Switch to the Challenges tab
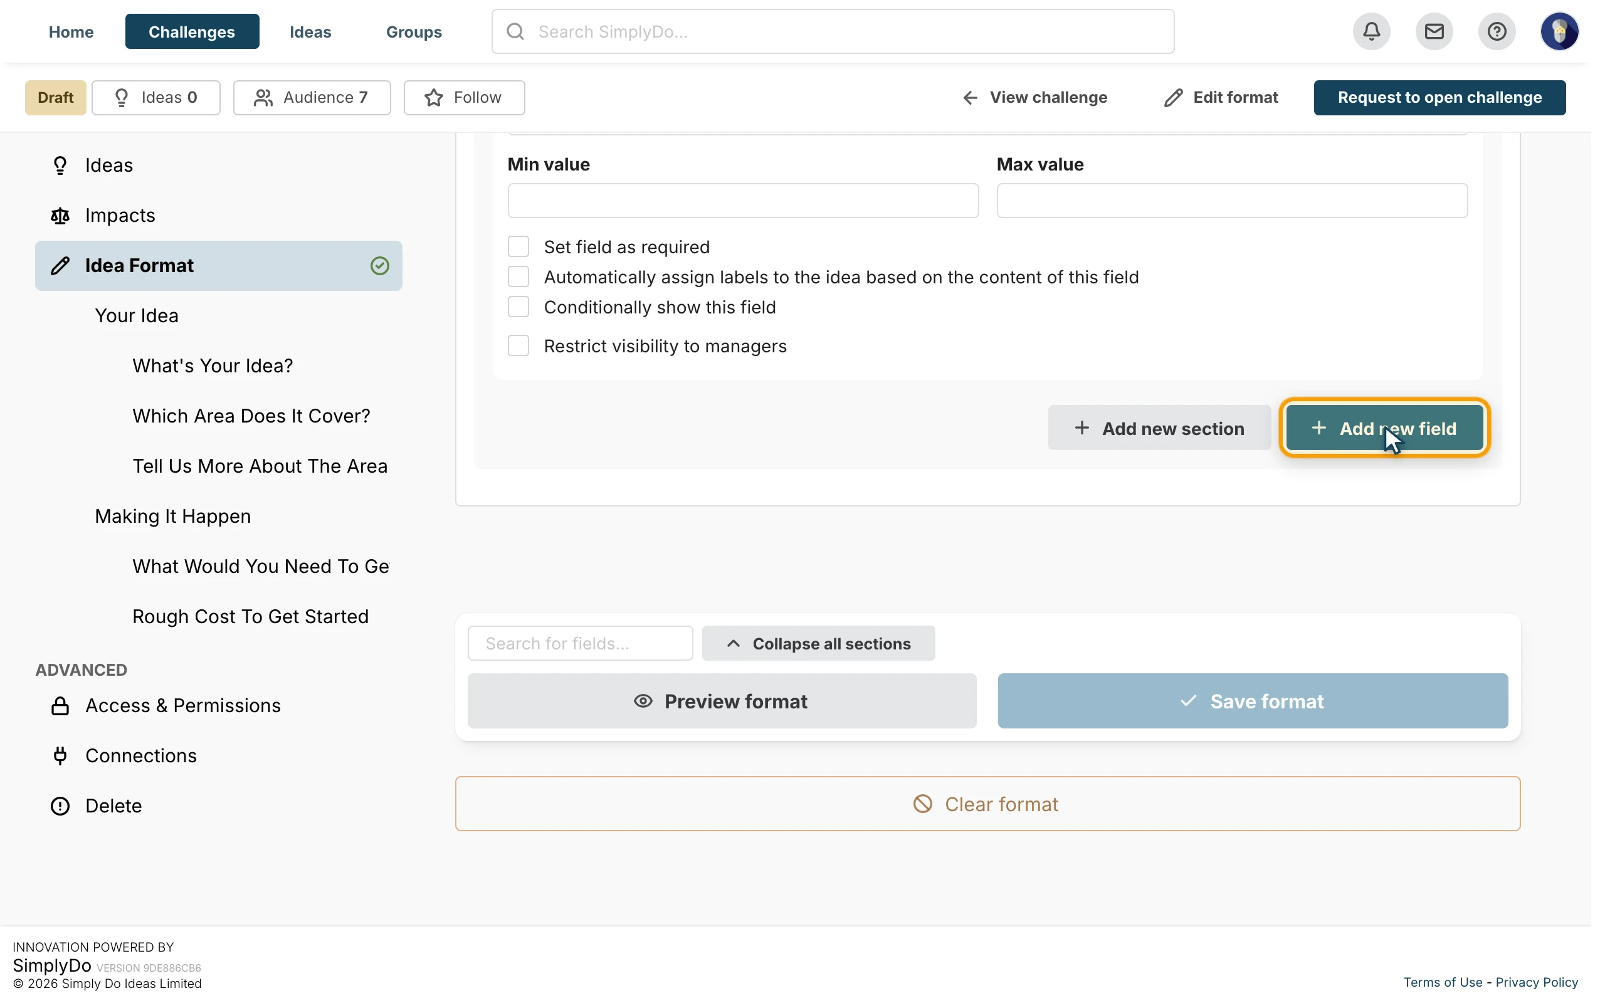The width and height of the screenshot is (1605, 1003). point(192,31)
